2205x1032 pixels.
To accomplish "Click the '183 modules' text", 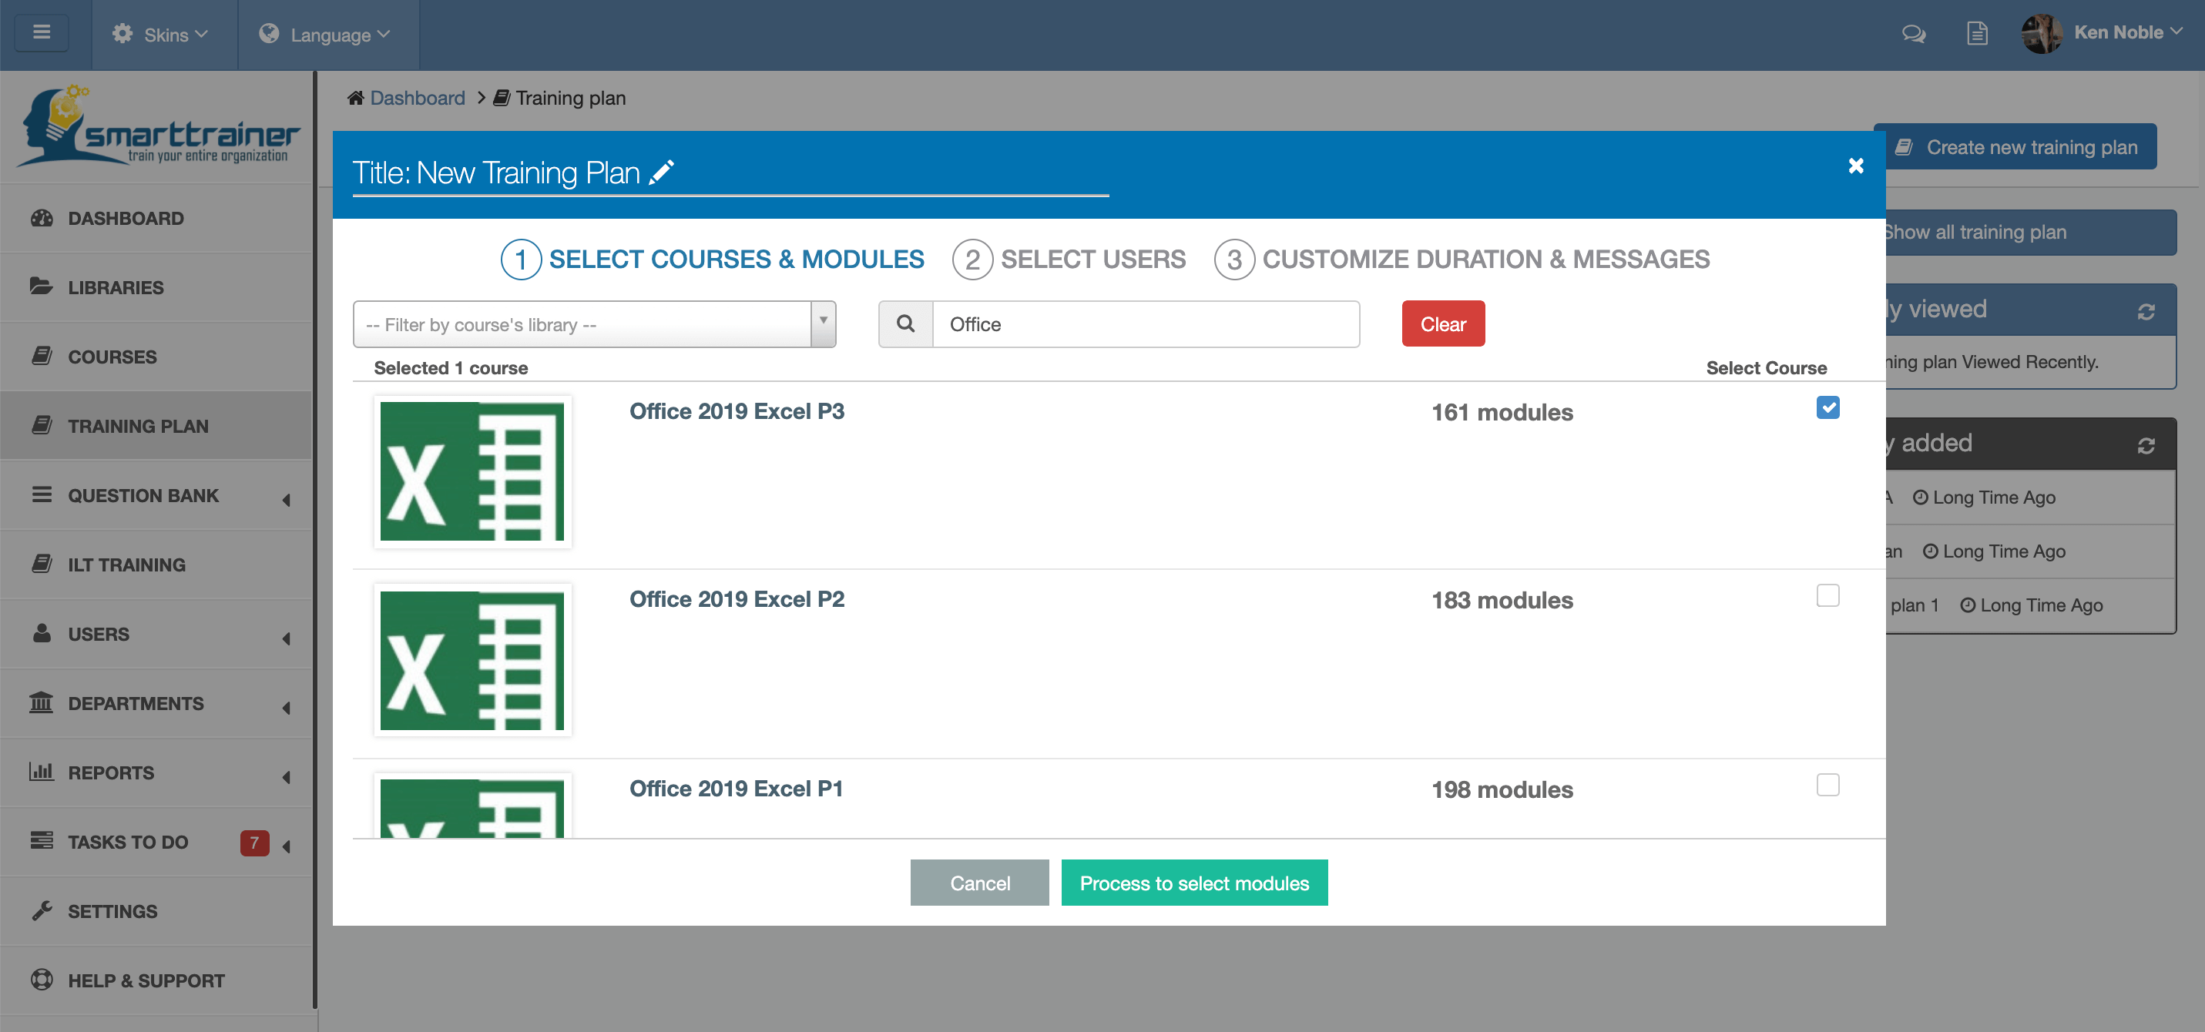I will [1502, 601].
